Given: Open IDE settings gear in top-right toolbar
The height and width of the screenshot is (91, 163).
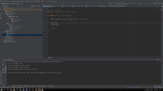Looking at the screenshot, I should coord(162,4).
